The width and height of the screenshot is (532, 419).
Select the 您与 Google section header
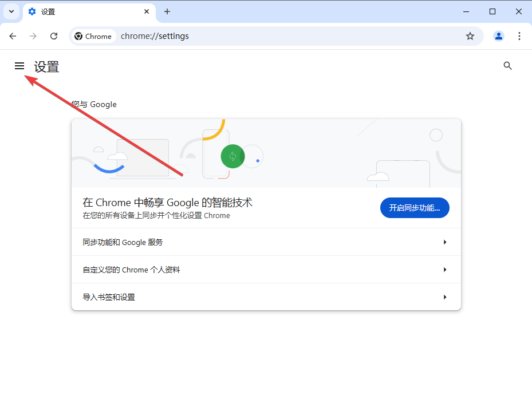point(93,104)
